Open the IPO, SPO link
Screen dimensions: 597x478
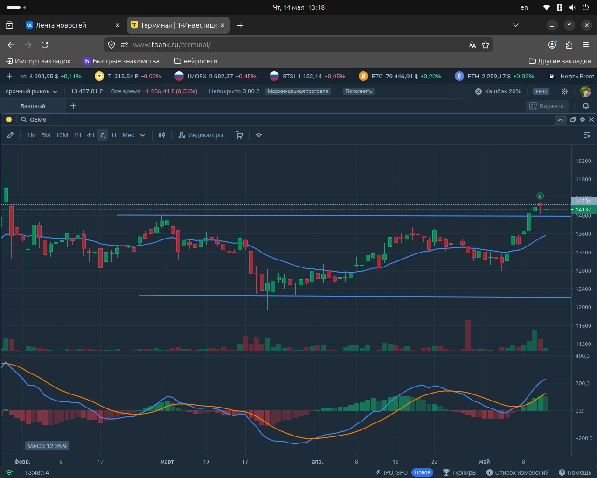point(392,472)
